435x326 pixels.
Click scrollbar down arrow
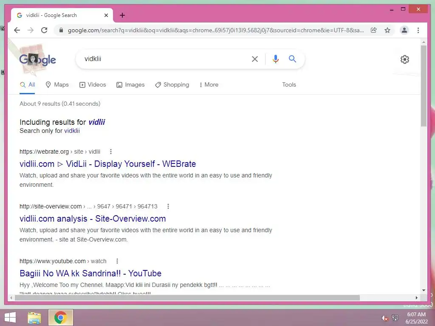[424, 290]
